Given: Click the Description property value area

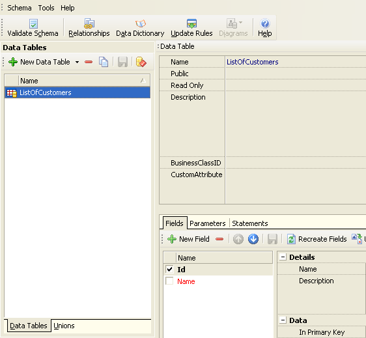Looking at the screenshot, I should (x=296, y=124).
